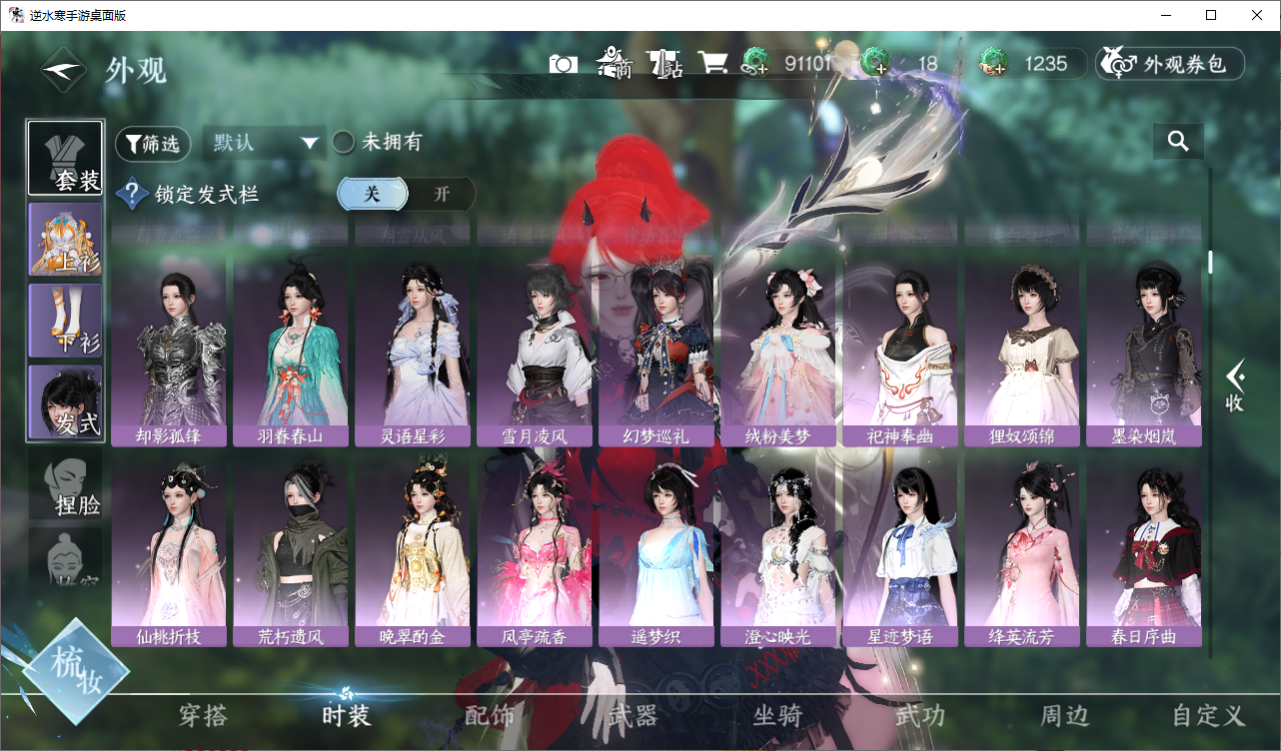Click the vertical scrollbar handle

(x=1210, y=263)
